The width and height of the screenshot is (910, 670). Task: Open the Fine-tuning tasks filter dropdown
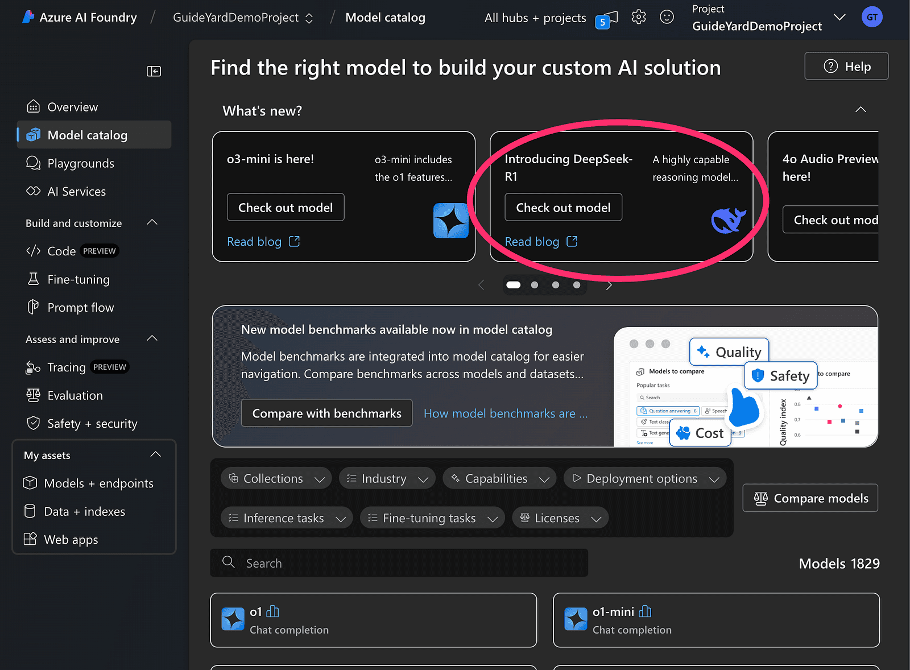click(x=432, y=518)
